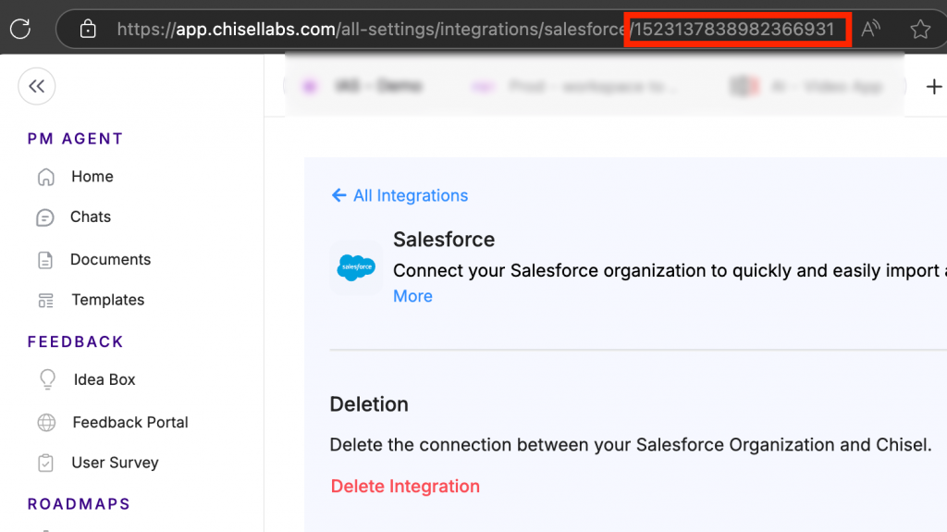This screenshot has width=947, height=532.
Task: Open Documents in the sidebar
Action: (111, 259)
